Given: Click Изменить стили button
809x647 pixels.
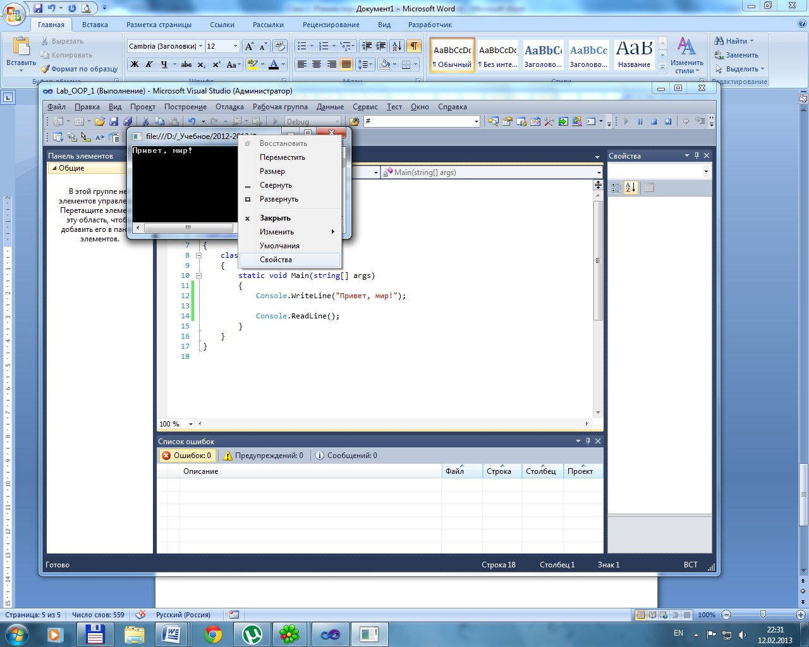Looking at the screenshot, I should coord(687,55).
